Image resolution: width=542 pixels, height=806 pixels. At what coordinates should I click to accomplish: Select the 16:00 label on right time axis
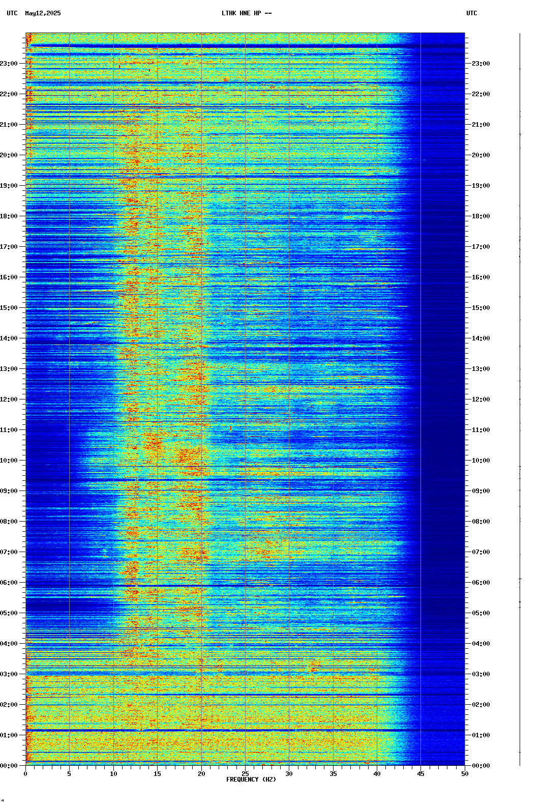[x=481, y=277]
